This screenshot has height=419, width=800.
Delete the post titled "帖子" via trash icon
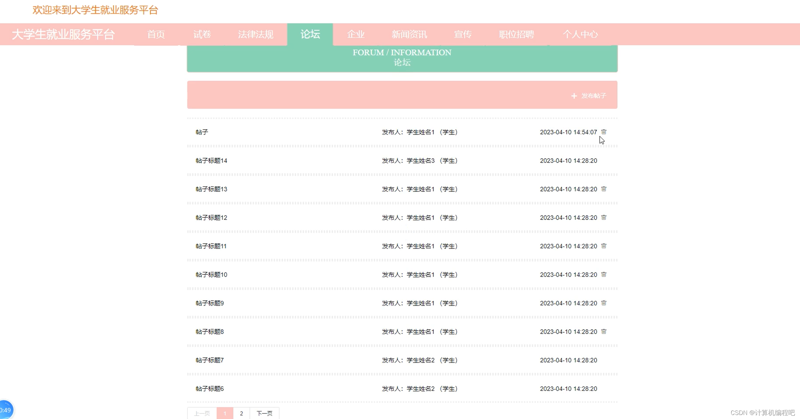coord(604,132)
